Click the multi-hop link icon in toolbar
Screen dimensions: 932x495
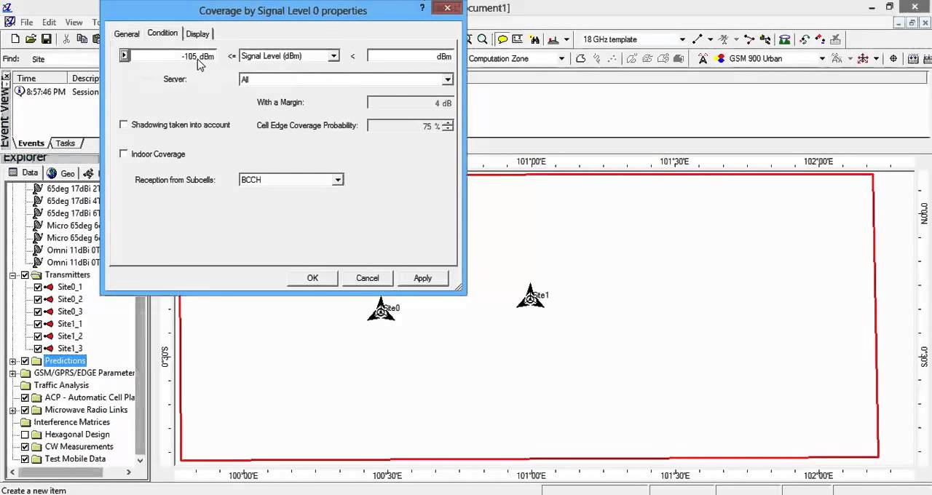(x=749, y=39)
